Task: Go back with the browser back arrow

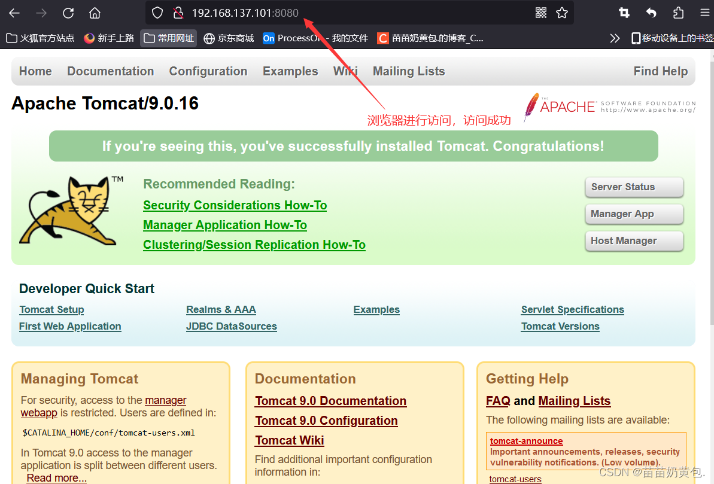Action: 14,13
